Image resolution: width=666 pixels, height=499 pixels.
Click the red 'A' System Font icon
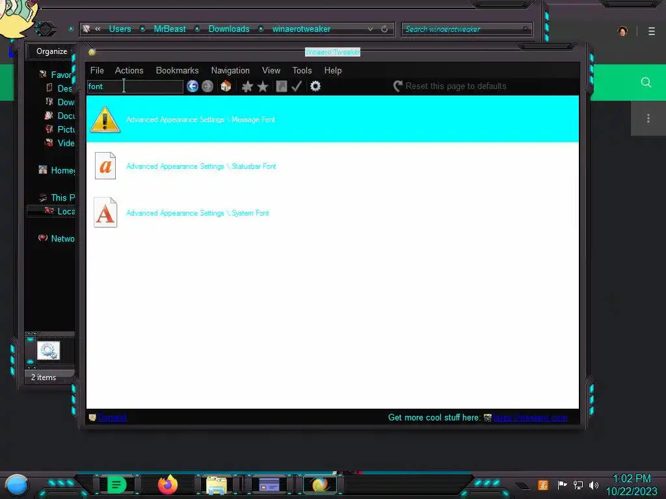105,212
